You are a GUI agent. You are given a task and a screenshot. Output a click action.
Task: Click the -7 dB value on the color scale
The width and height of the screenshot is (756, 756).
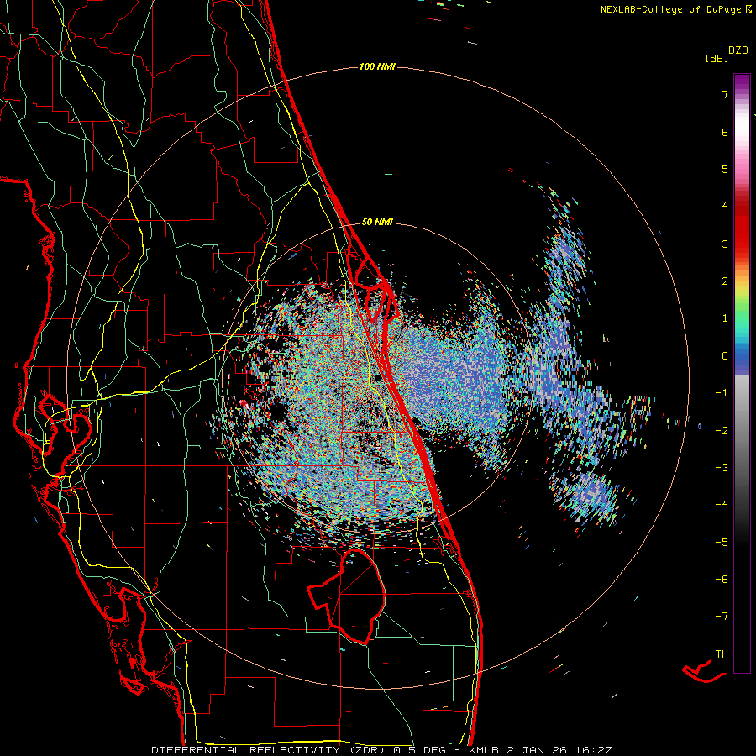722,617
